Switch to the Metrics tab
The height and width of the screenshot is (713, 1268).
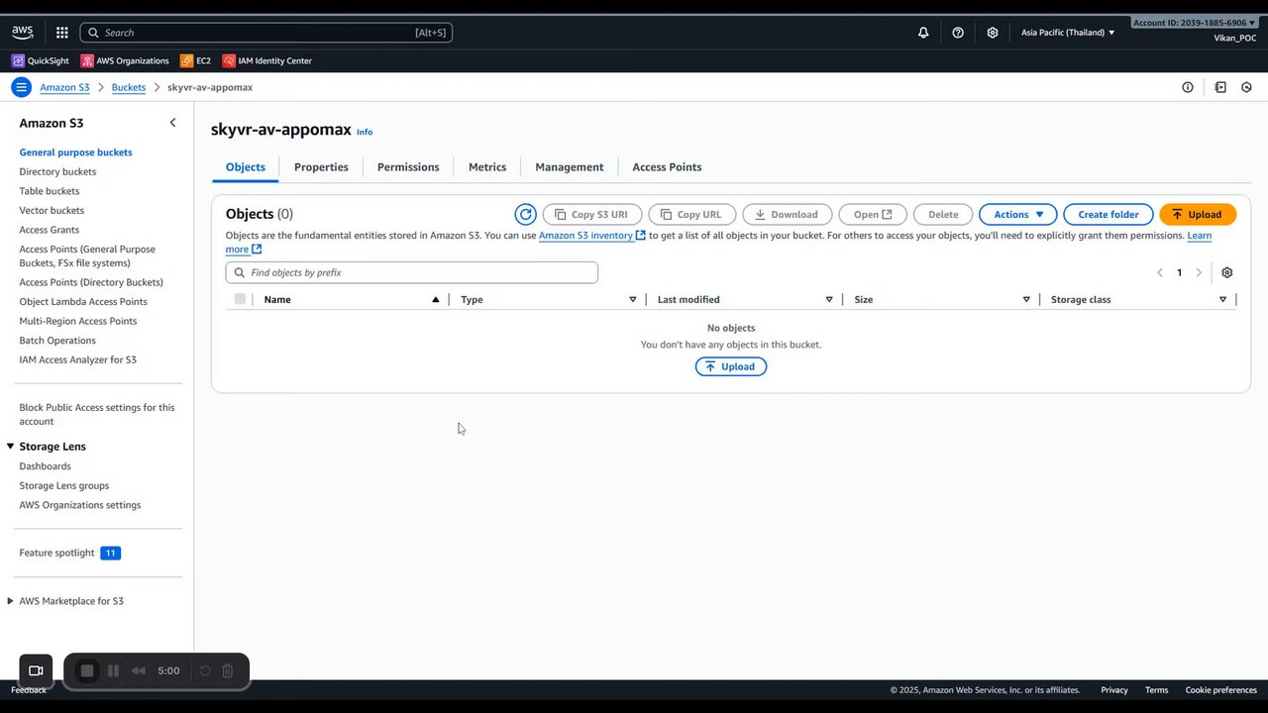pyautogui.click(x=487, y=167)
